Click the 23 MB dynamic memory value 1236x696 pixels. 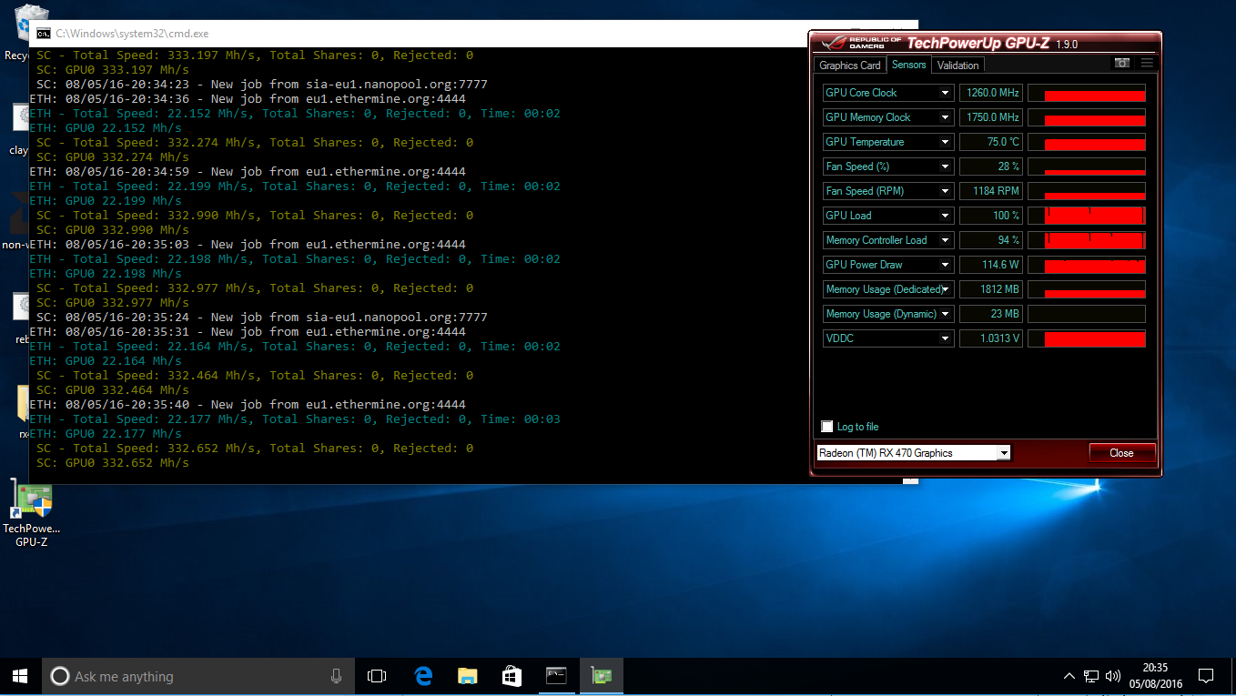tap(991, 314)
